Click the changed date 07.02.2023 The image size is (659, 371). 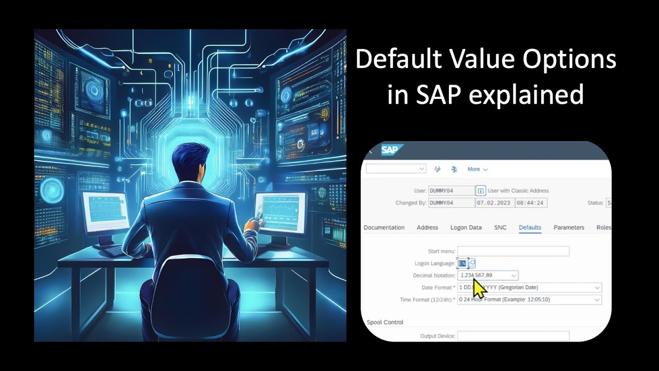[495, 203]
